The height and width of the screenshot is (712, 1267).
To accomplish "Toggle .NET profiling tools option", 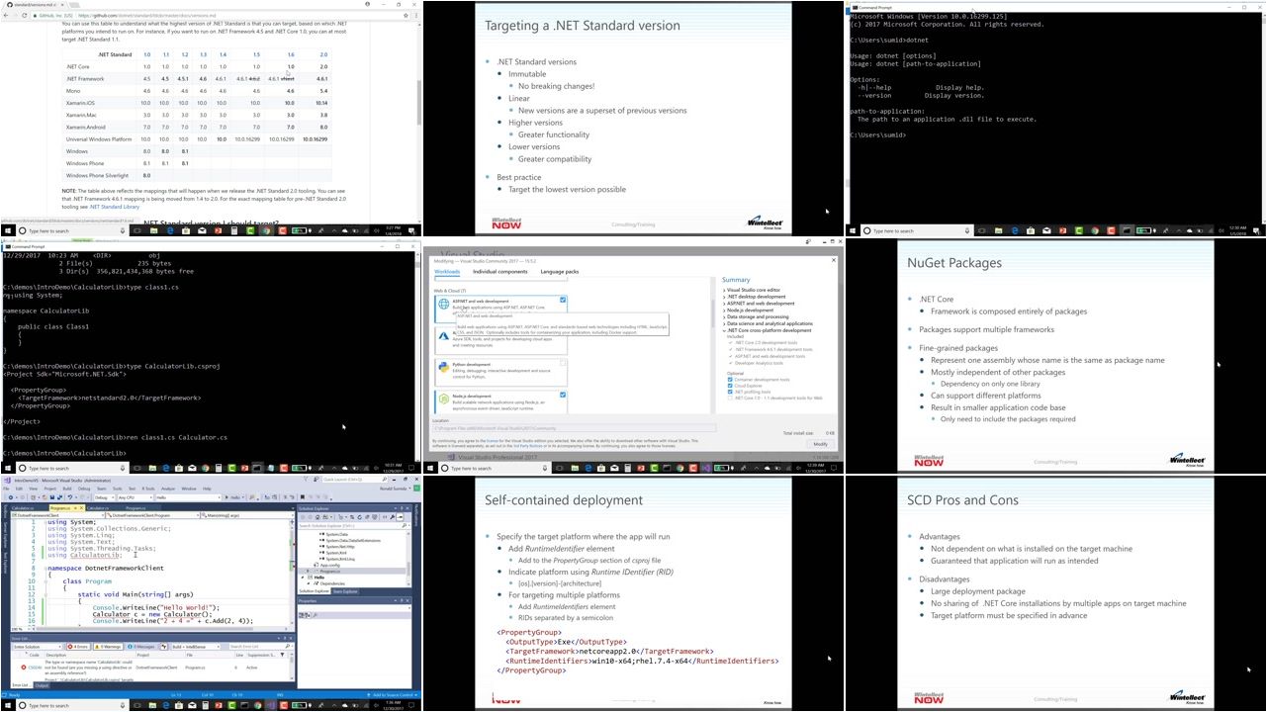I will (x=730, y=392).
